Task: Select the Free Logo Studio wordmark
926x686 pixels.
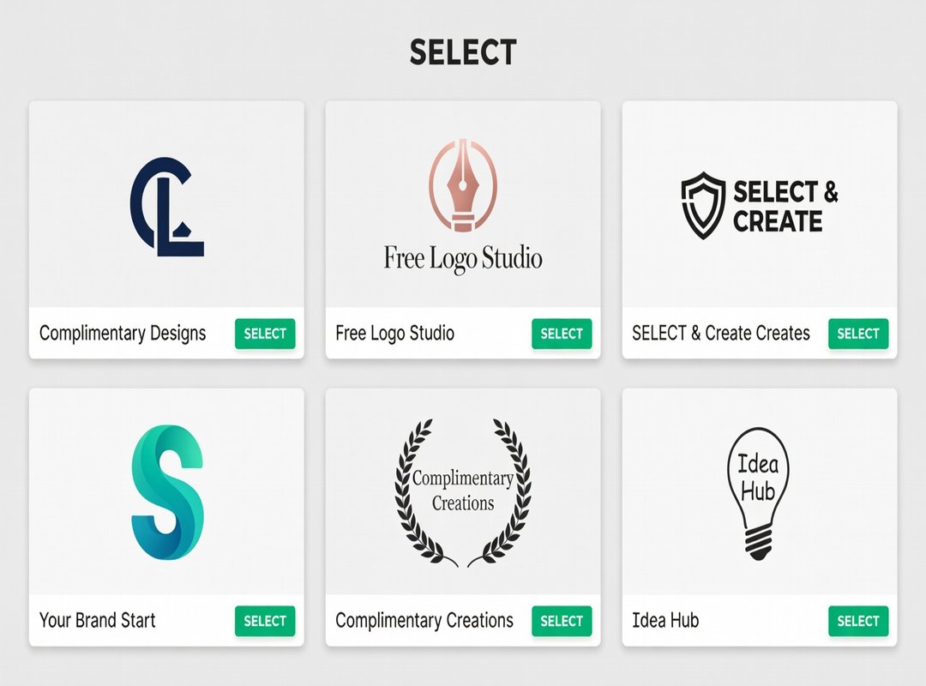Action: 463,256
